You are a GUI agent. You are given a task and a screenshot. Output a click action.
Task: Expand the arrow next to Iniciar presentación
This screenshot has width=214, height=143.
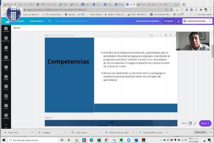pyautogui.click(x=210, y=21)
